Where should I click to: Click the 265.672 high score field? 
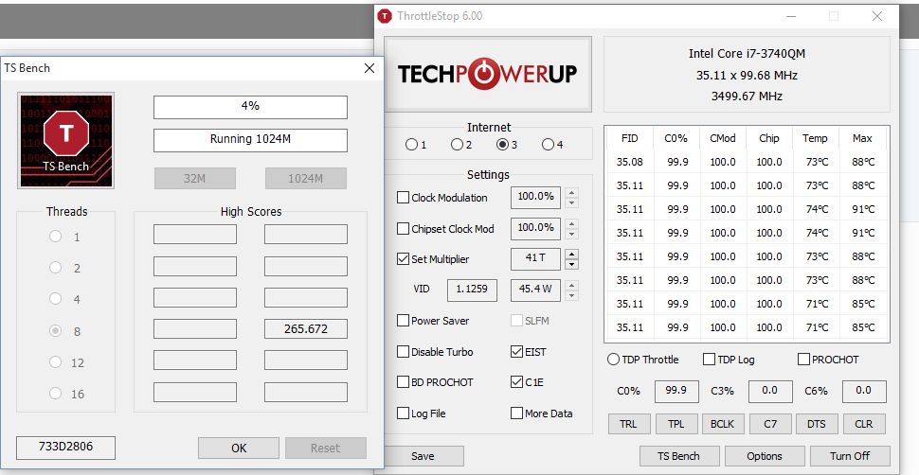click(306, 328)
